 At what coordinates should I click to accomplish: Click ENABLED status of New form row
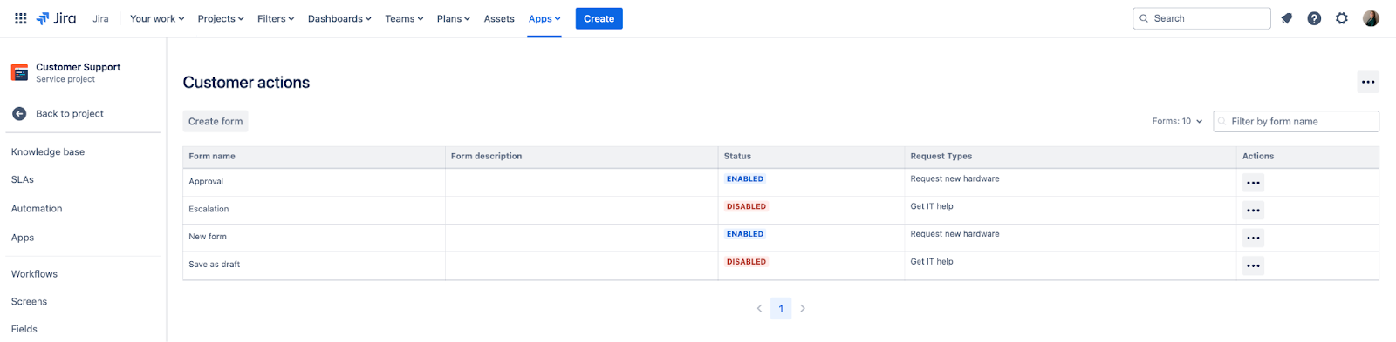[x=745, y=234]
